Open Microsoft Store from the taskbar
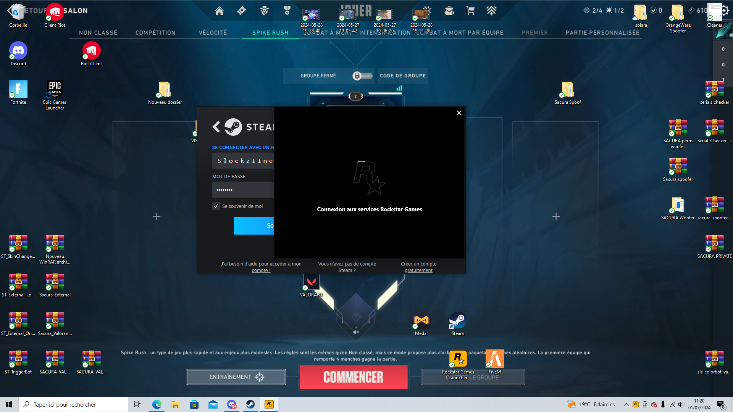733x412 pixels. point(194,404)
